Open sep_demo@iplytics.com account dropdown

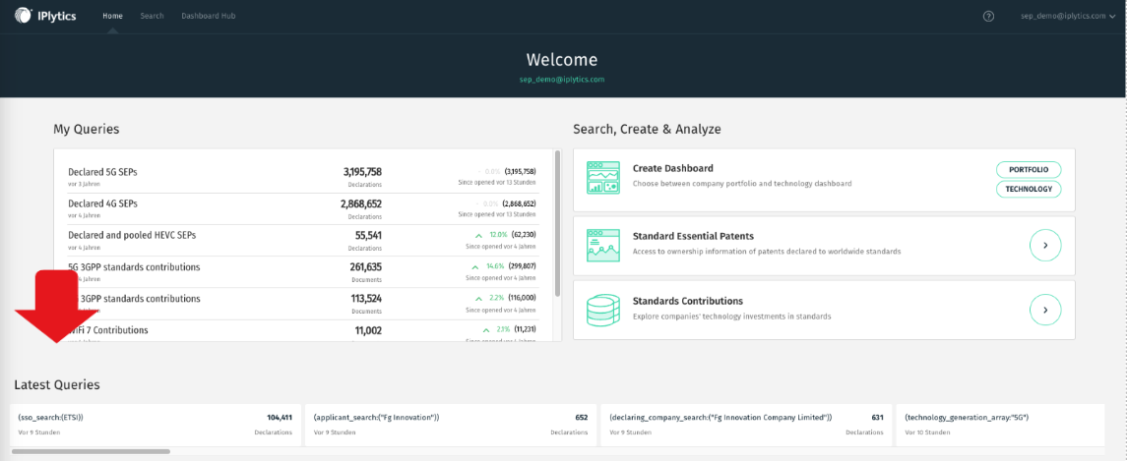[x=1067, y=16]
